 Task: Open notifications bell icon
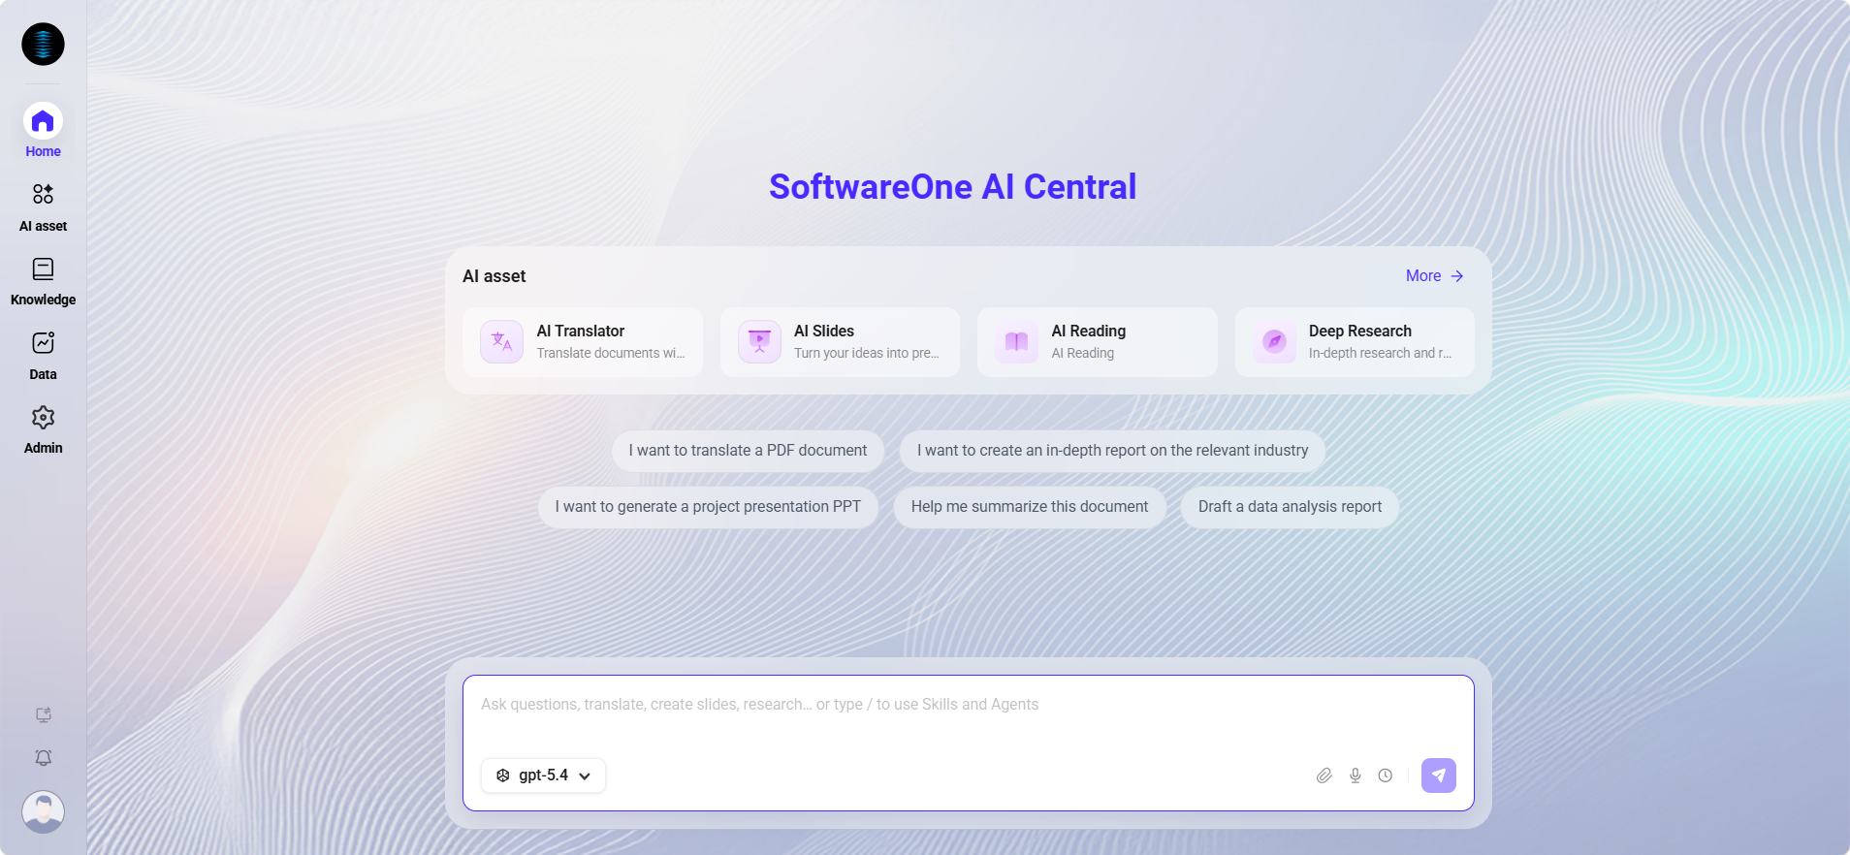pos(44,758)
